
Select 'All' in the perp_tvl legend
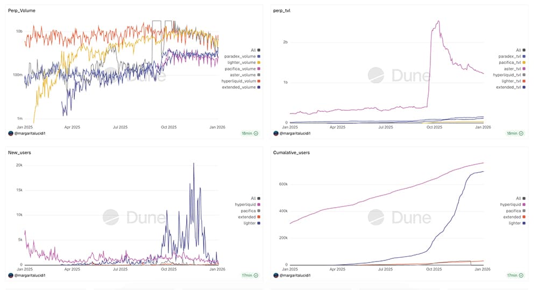tap(518, 50)
